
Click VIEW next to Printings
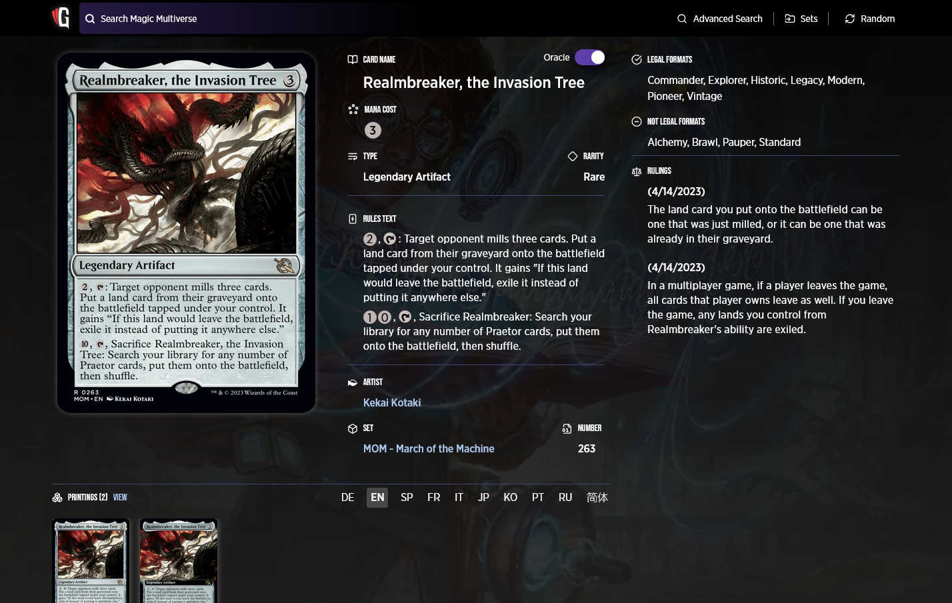tap(120, 497)
